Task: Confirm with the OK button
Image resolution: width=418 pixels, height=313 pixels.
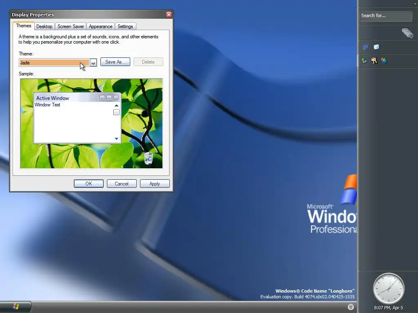Action: [89, 184]
